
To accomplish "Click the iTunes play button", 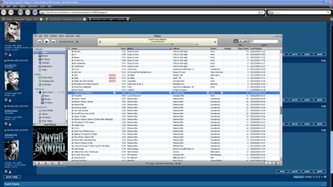I will [x=47, y=42].
